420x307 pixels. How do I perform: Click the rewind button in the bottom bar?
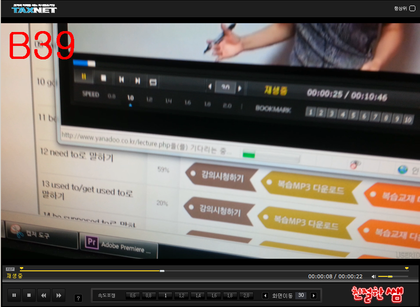point(44,295)
